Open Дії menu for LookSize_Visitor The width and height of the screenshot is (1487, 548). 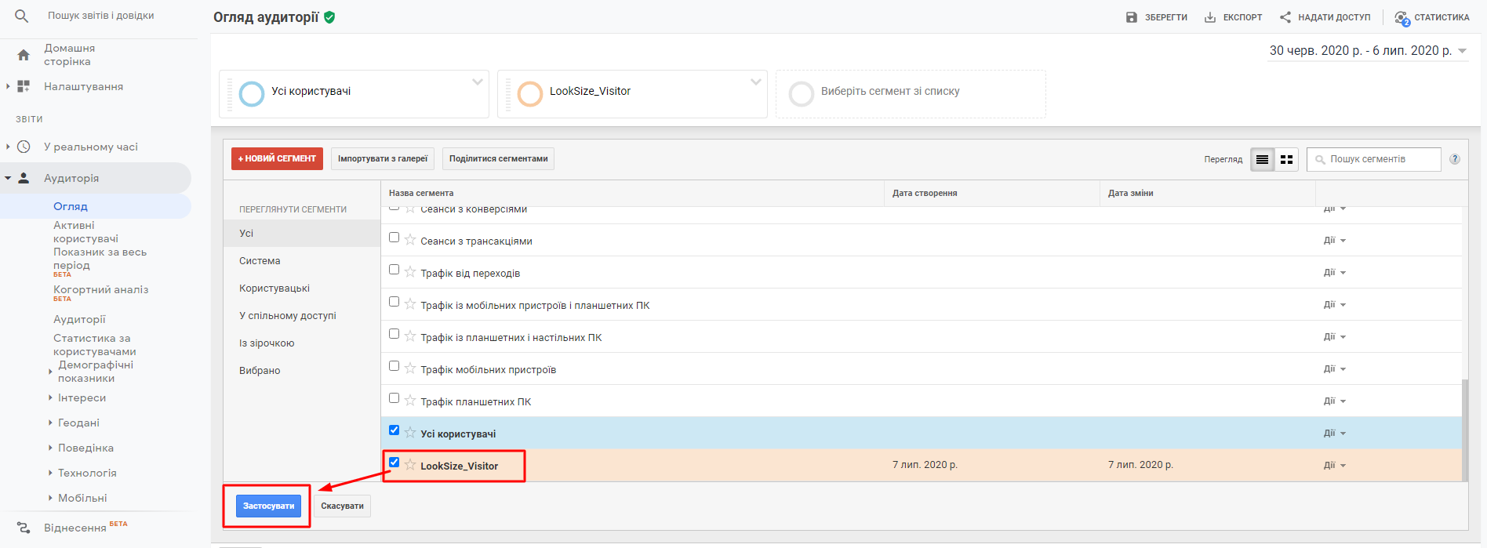point(1334,465)
